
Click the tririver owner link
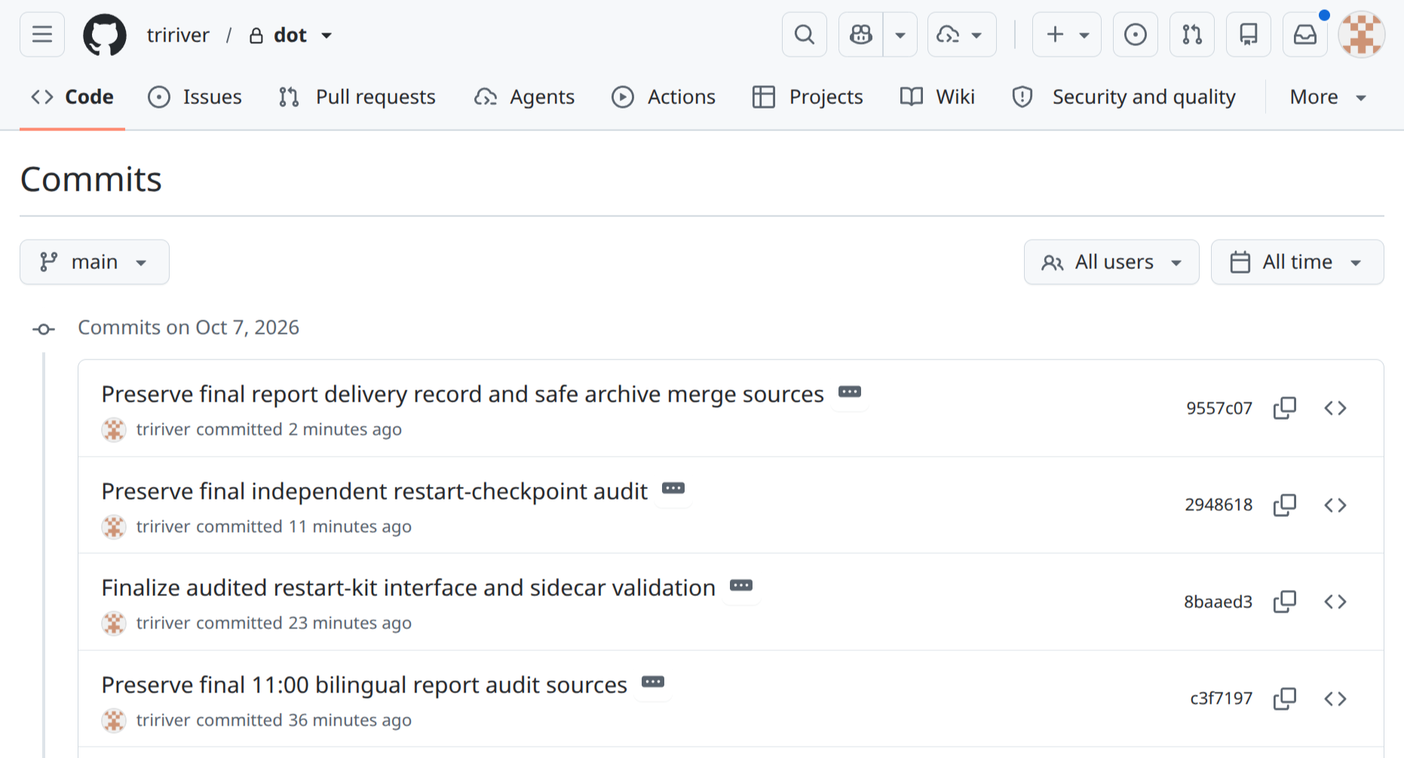pyautogui.click(x=178, y=35)
